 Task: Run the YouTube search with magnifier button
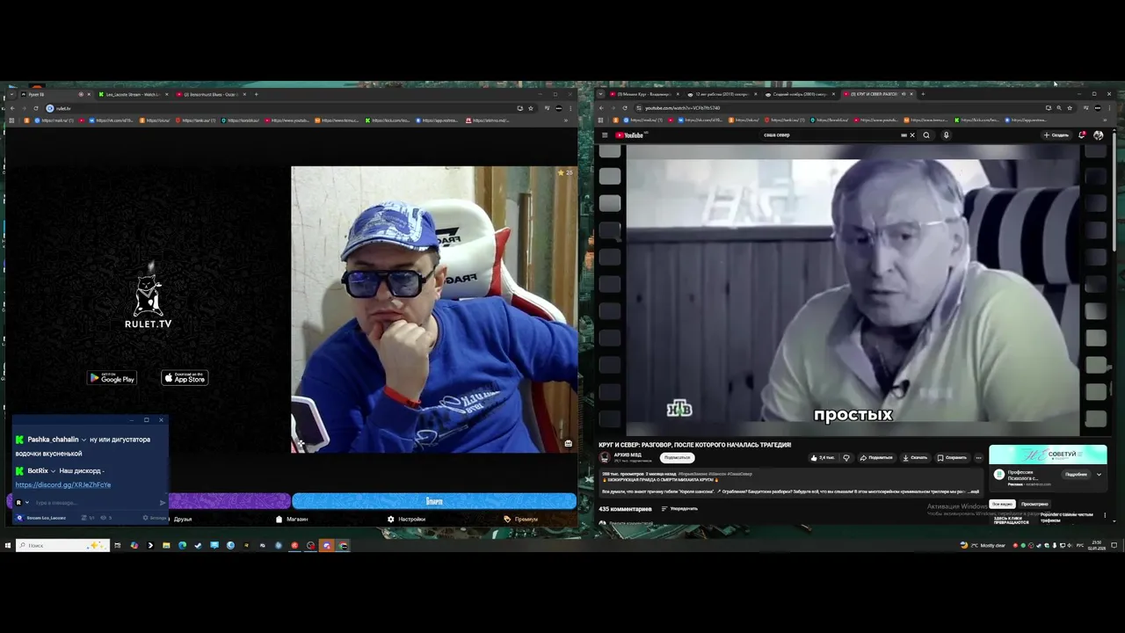(x=926, y=135)
